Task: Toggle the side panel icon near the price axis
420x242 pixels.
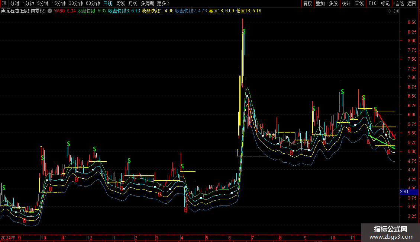Action: pos(395,11)
